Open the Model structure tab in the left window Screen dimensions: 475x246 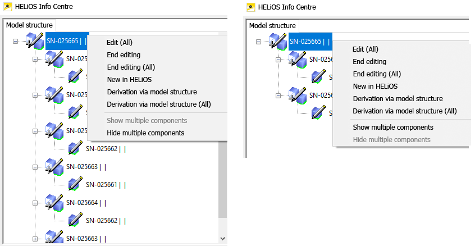tap(29, 25)
